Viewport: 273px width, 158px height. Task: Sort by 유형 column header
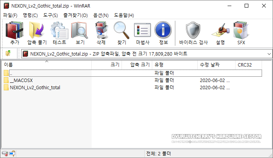[175, 65]
